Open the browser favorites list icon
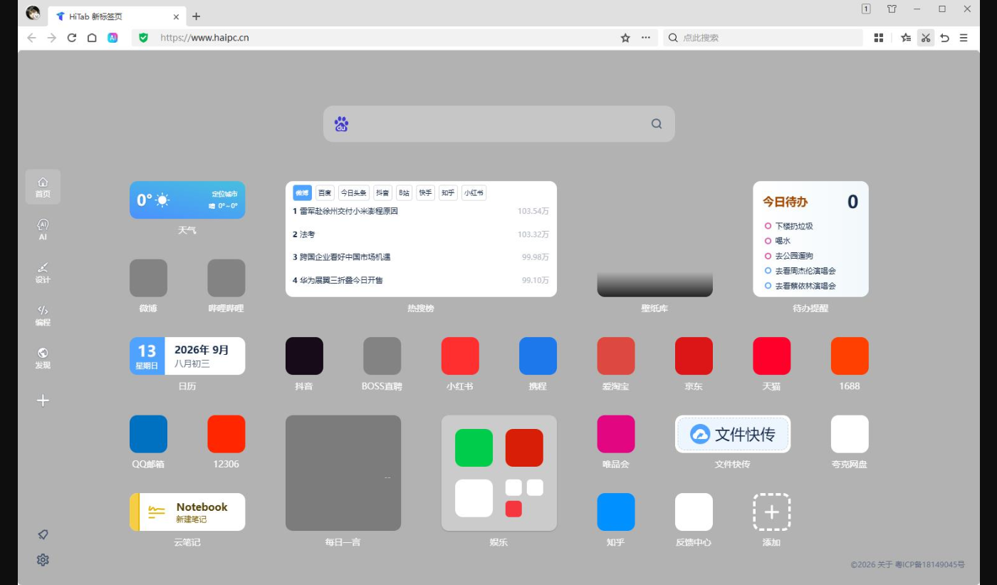997x585 pixels. (906, 38)
